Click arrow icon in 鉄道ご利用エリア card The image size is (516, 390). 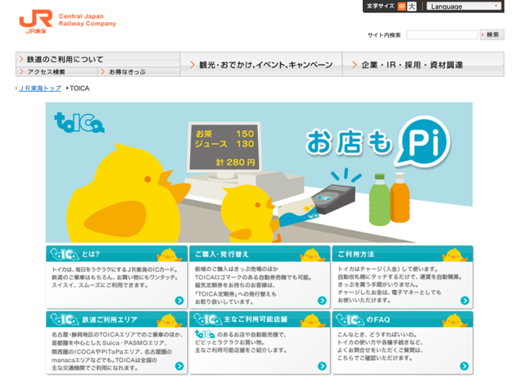(179, 366)
